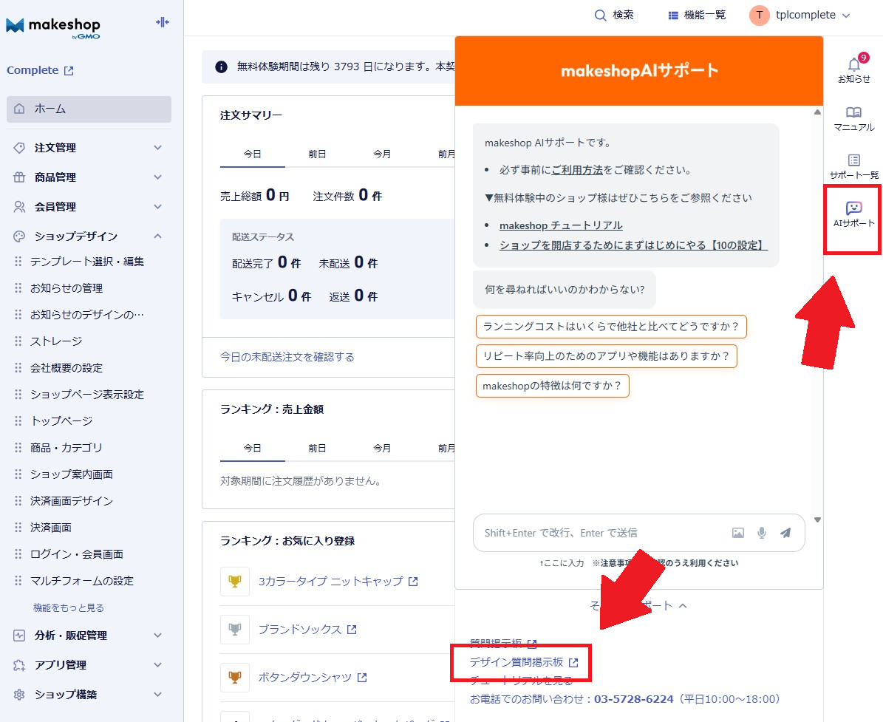Click 今日の未配送注文を確認する link

tap(287, 357)
